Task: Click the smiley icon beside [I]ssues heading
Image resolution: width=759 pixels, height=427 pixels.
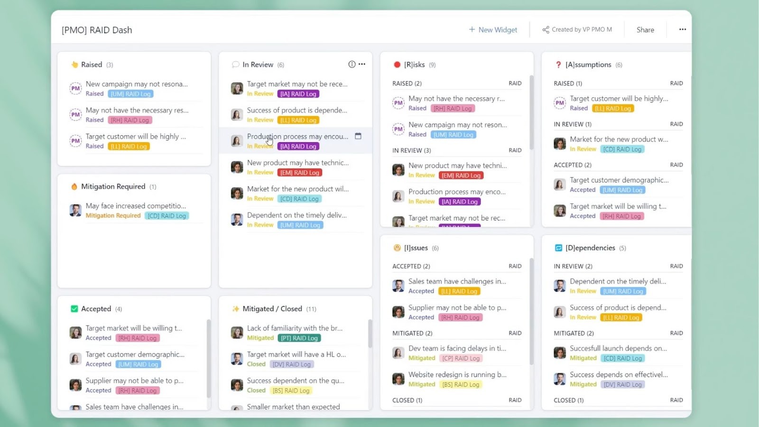Action: point(397,247)
